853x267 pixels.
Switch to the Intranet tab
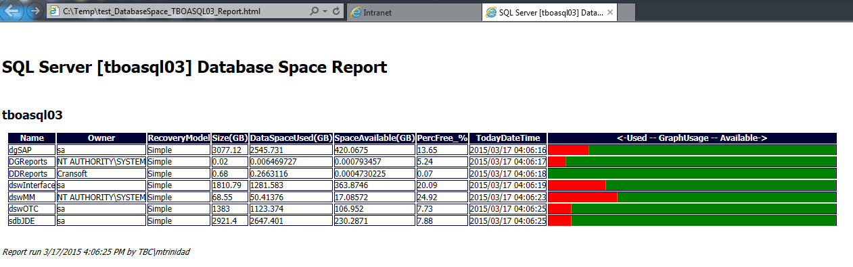(x=414, y=13)
